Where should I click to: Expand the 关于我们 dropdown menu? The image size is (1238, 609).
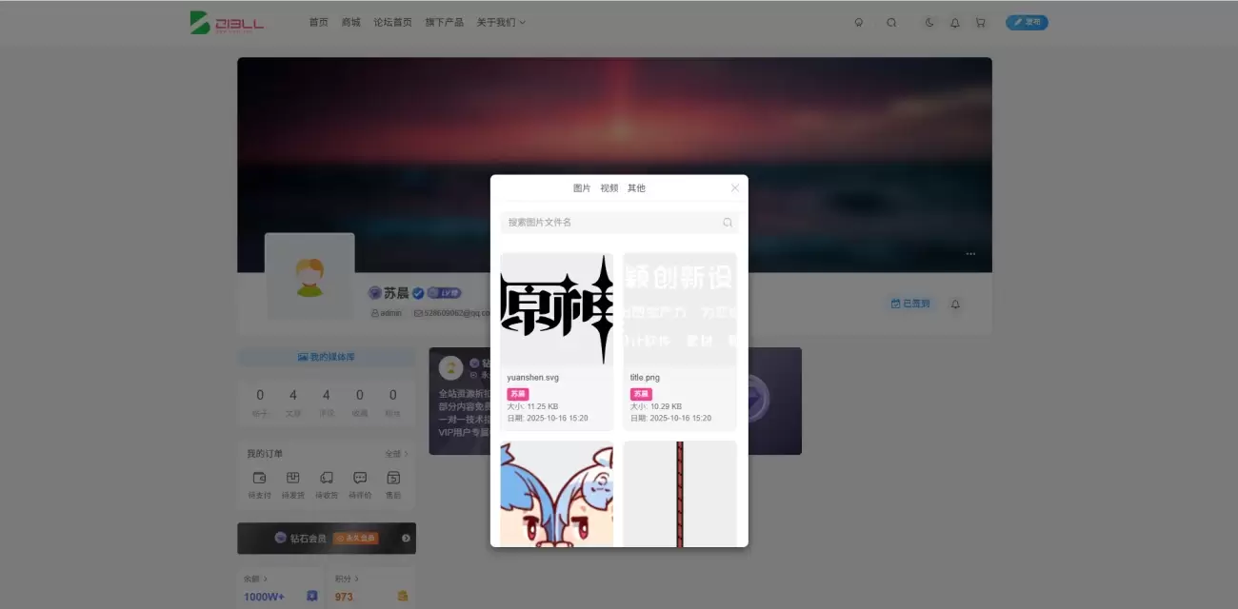(x=501, y=23)
